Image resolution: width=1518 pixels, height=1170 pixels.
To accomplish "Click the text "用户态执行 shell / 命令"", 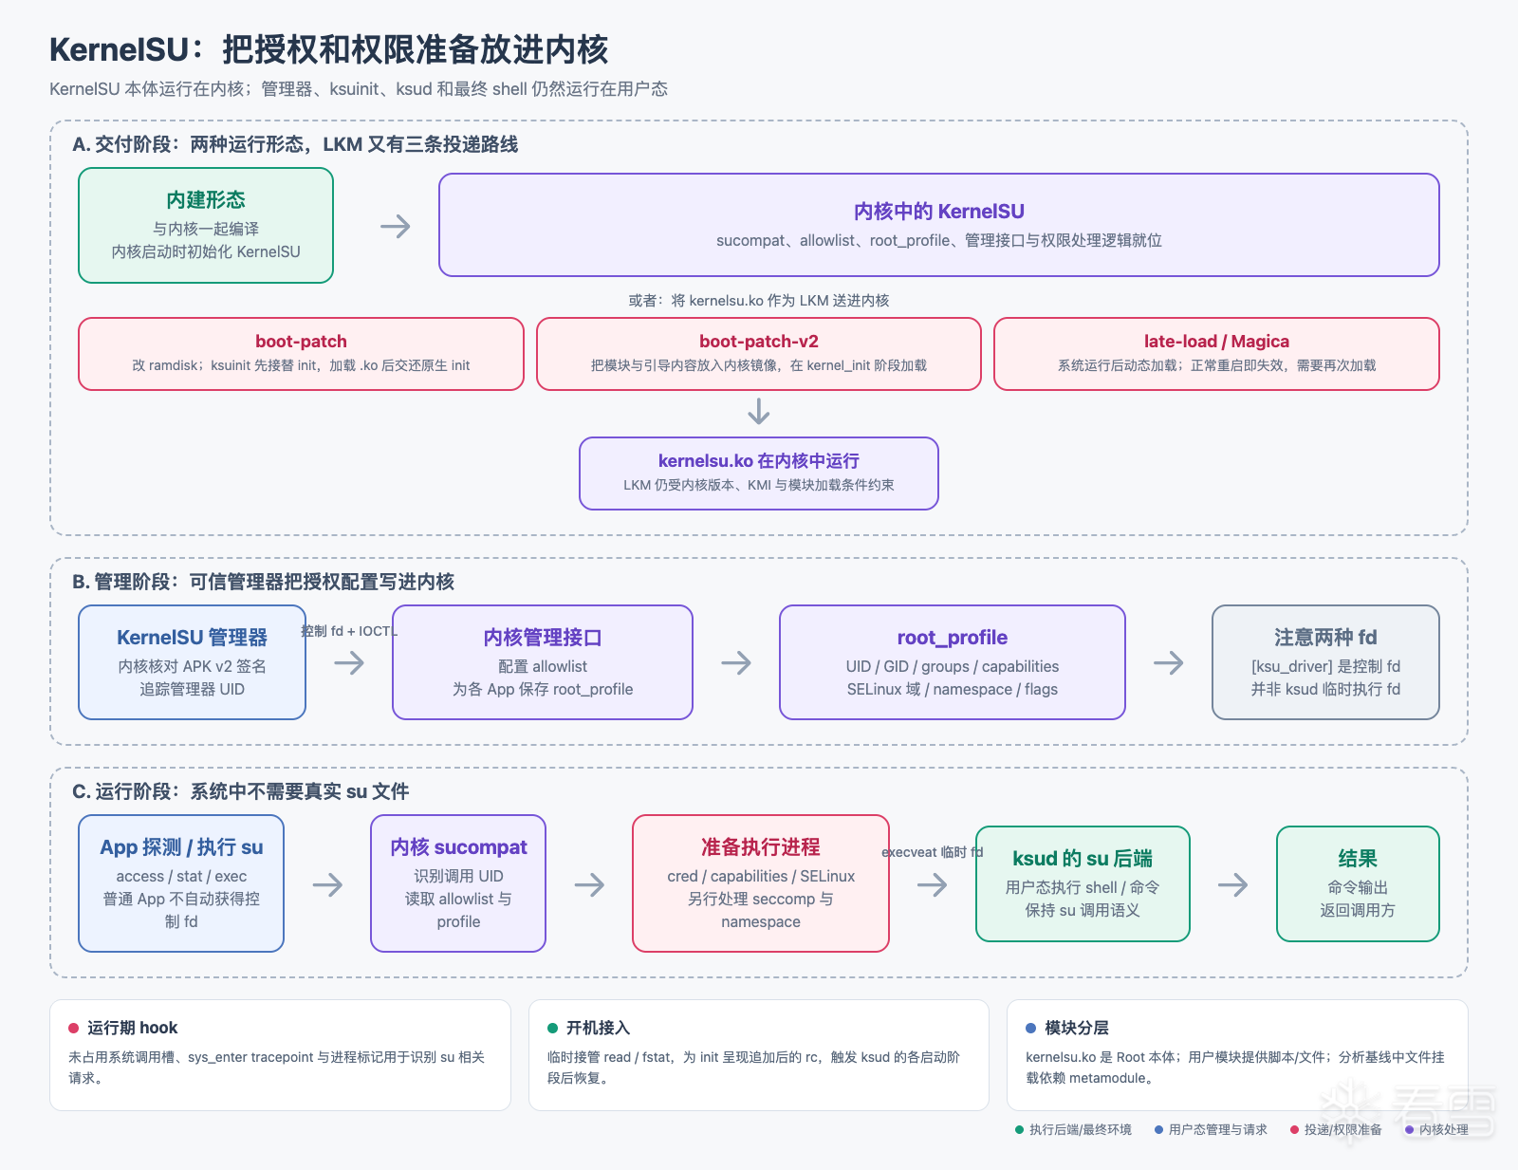I will (1083, 887).
